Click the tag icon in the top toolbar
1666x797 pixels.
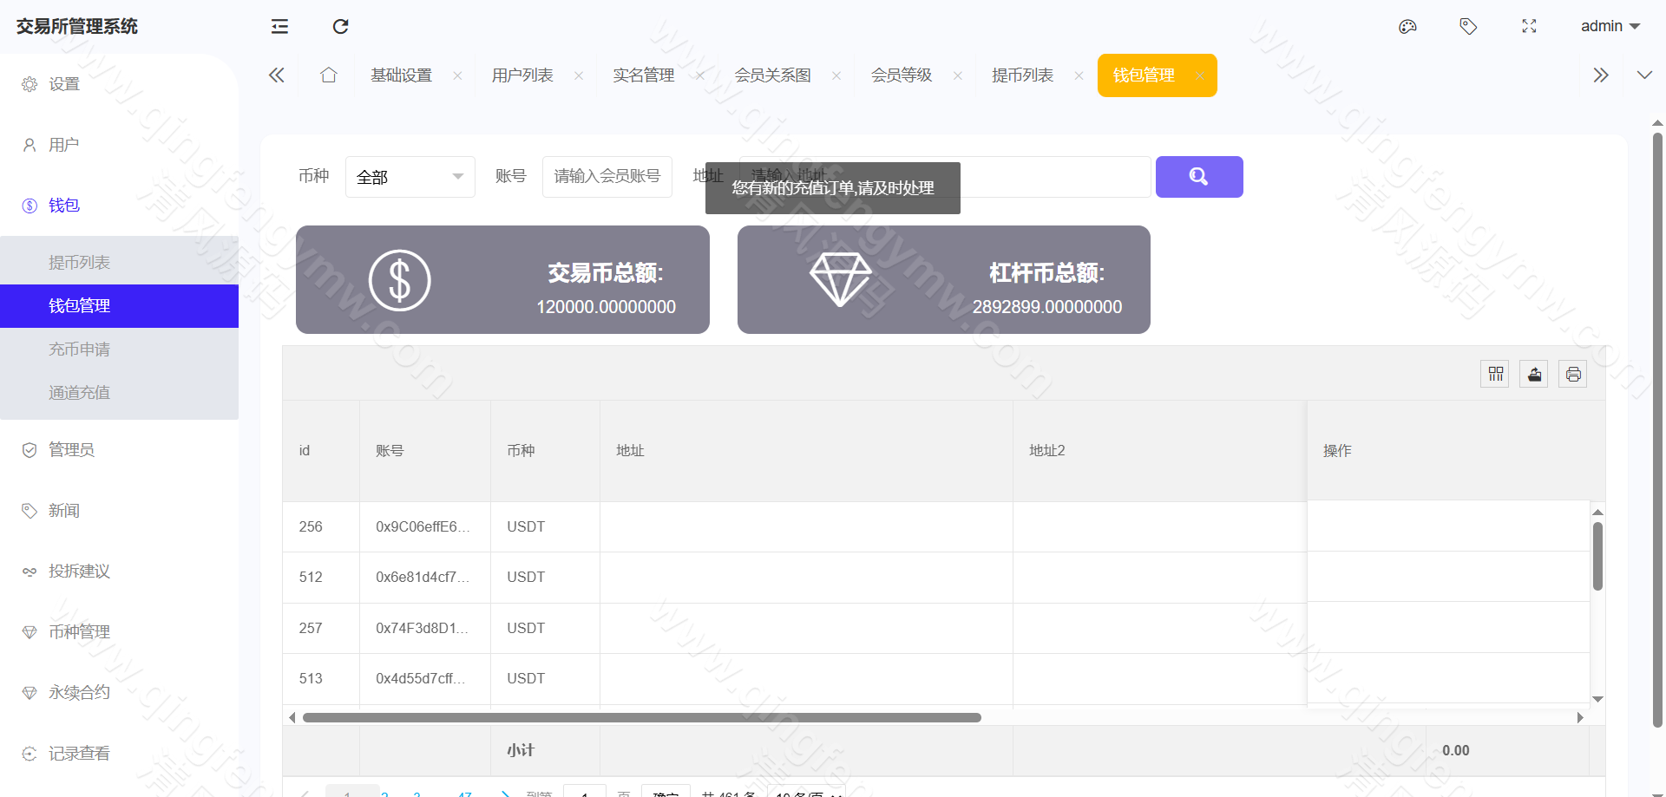[x=1468, y=26]
